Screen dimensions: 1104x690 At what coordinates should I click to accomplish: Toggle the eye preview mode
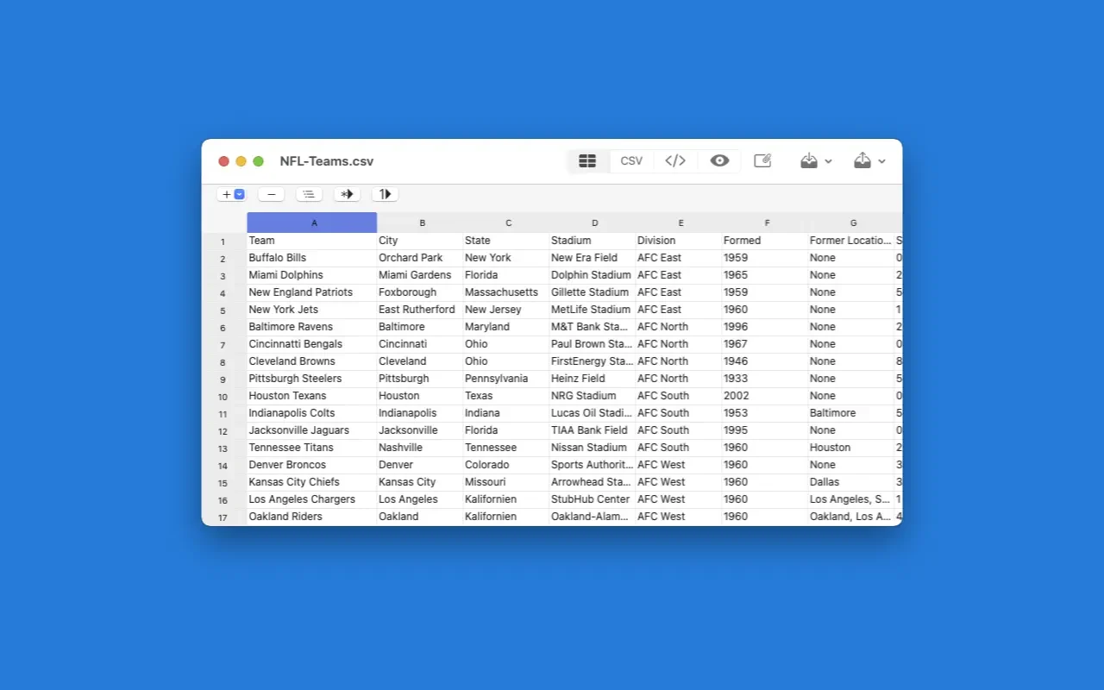[719, 161]
